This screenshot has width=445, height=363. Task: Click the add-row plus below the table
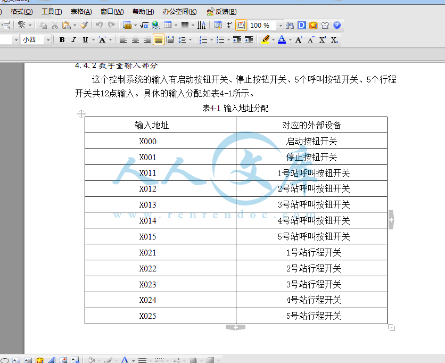tap(236, 327)
